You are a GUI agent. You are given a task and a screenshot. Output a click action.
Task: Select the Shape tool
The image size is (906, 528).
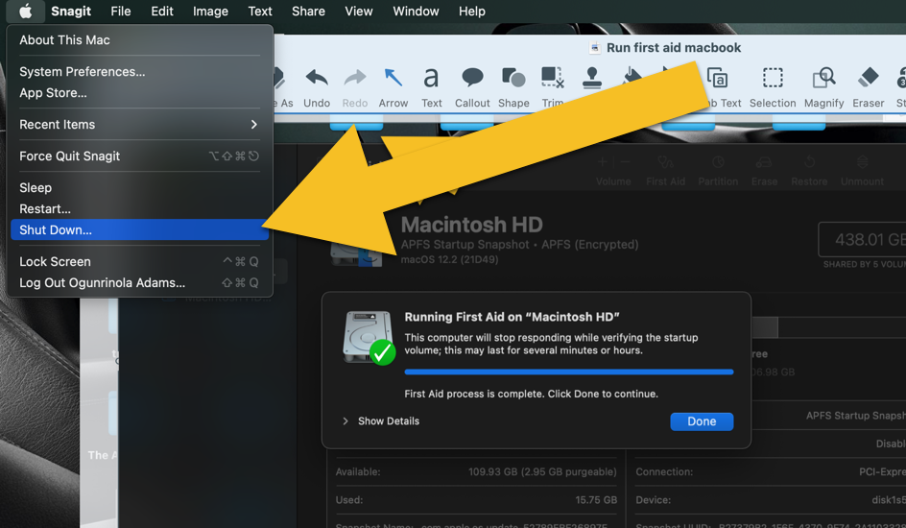tap(513, 87)
